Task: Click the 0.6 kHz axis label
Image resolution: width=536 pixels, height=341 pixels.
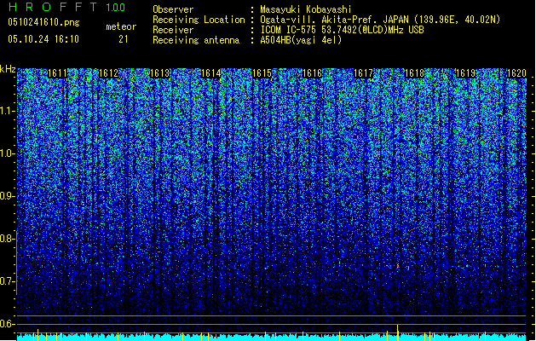Action: click(x=6, y=324)
